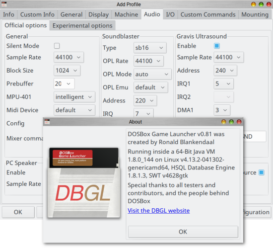Open OPL Rate 44100 dropdown
Viewport: 273px width, 248px height.
coord(148,61)
